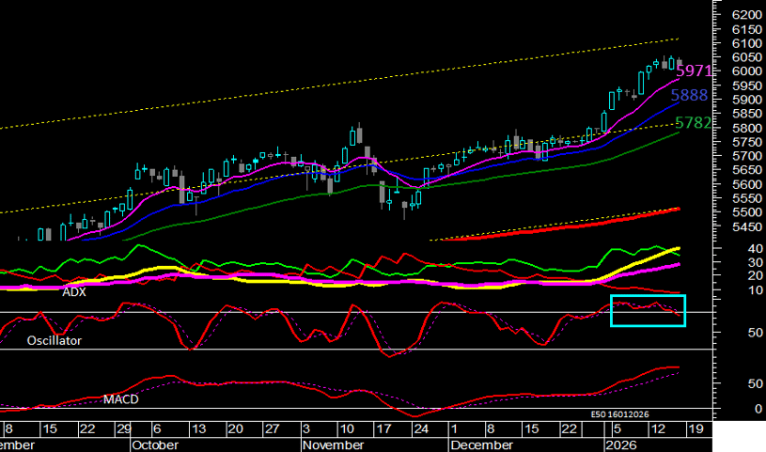The height and width of the screenshot is (452, 766).
Task: Select the Oscillator indicator label
Action: (x=55, y=341)
